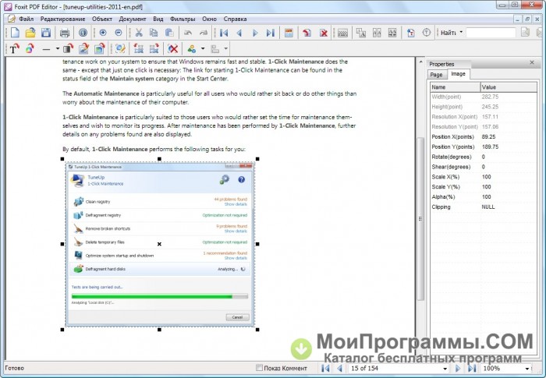Go to previous page in top toolbar
Image resolution: width=546 pixels, height=378 pixels.
239,33
